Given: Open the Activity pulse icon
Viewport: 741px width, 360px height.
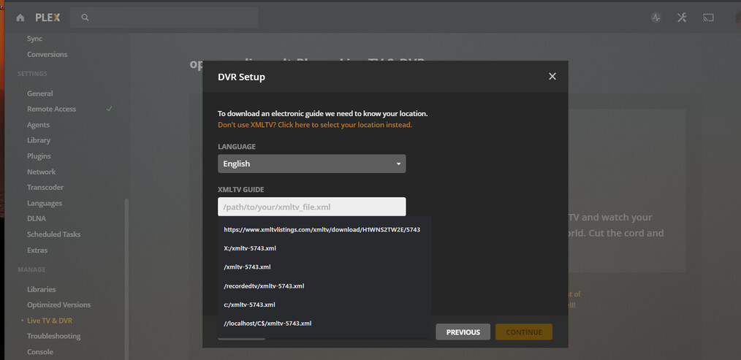Looking at the screenshot, I should [655, 18].
